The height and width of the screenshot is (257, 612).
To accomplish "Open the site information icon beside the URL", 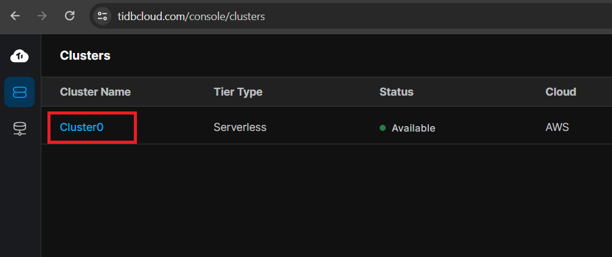I will 102,16.
